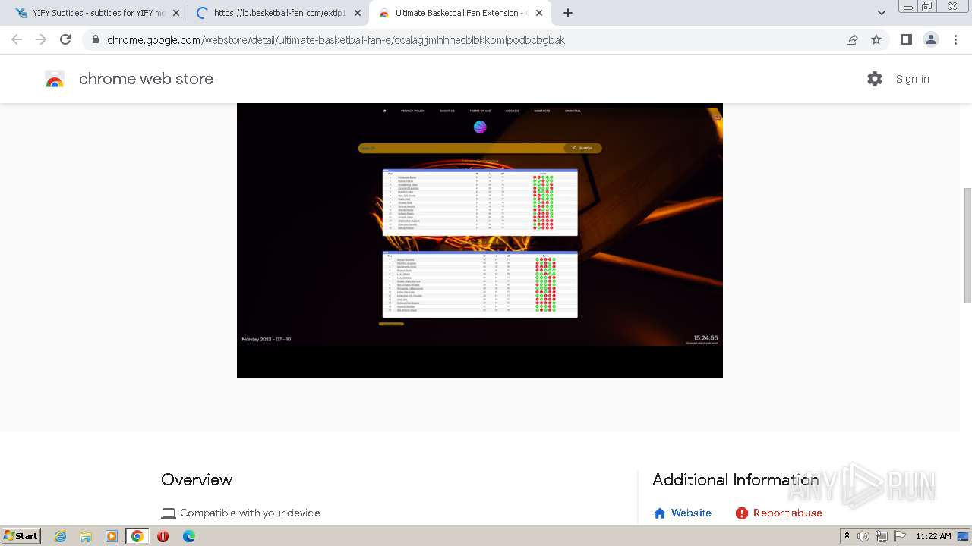This screenshot has width=972, height=546.
Task: Click the network tray icon
Action: (882, 536)
